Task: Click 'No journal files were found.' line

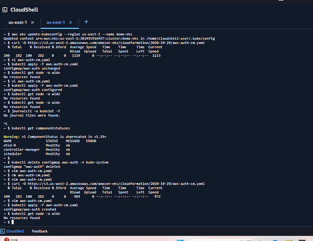Action: coord(31,115)
